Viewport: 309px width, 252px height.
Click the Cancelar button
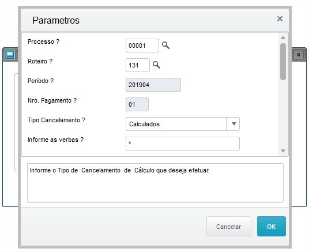coord(229,227)
